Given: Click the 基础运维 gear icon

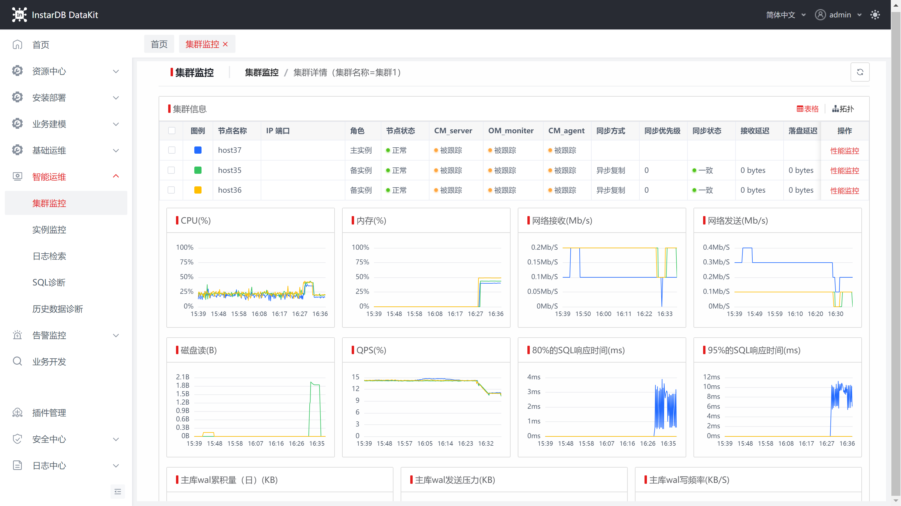Looking at the screenshot, I should (17, 150).
